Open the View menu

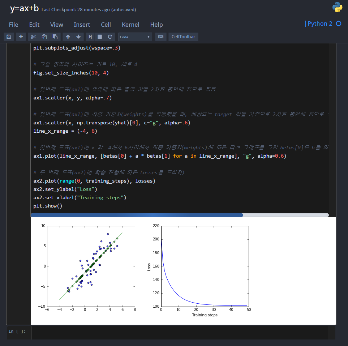point(57,25)
